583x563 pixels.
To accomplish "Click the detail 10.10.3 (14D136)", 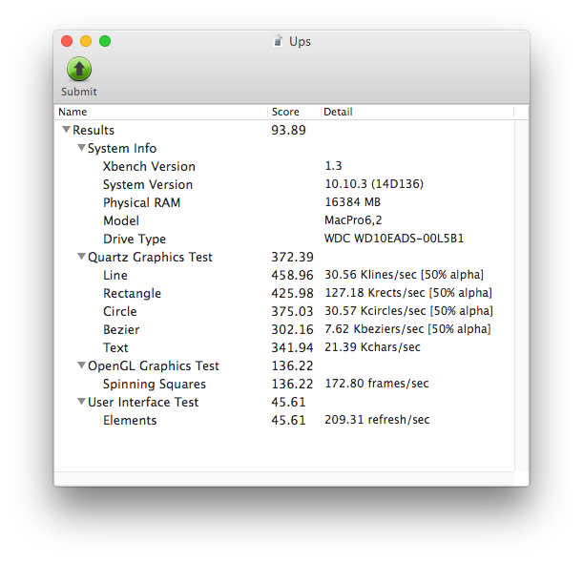I will 374,184.
